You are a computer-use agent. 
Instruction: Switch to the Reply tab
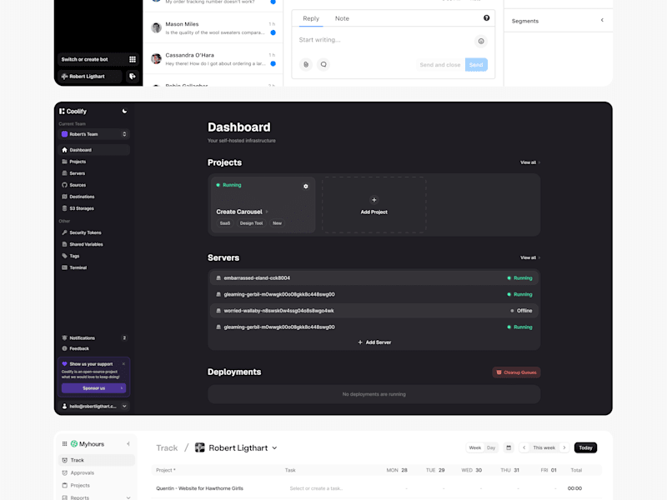[311, 18]
